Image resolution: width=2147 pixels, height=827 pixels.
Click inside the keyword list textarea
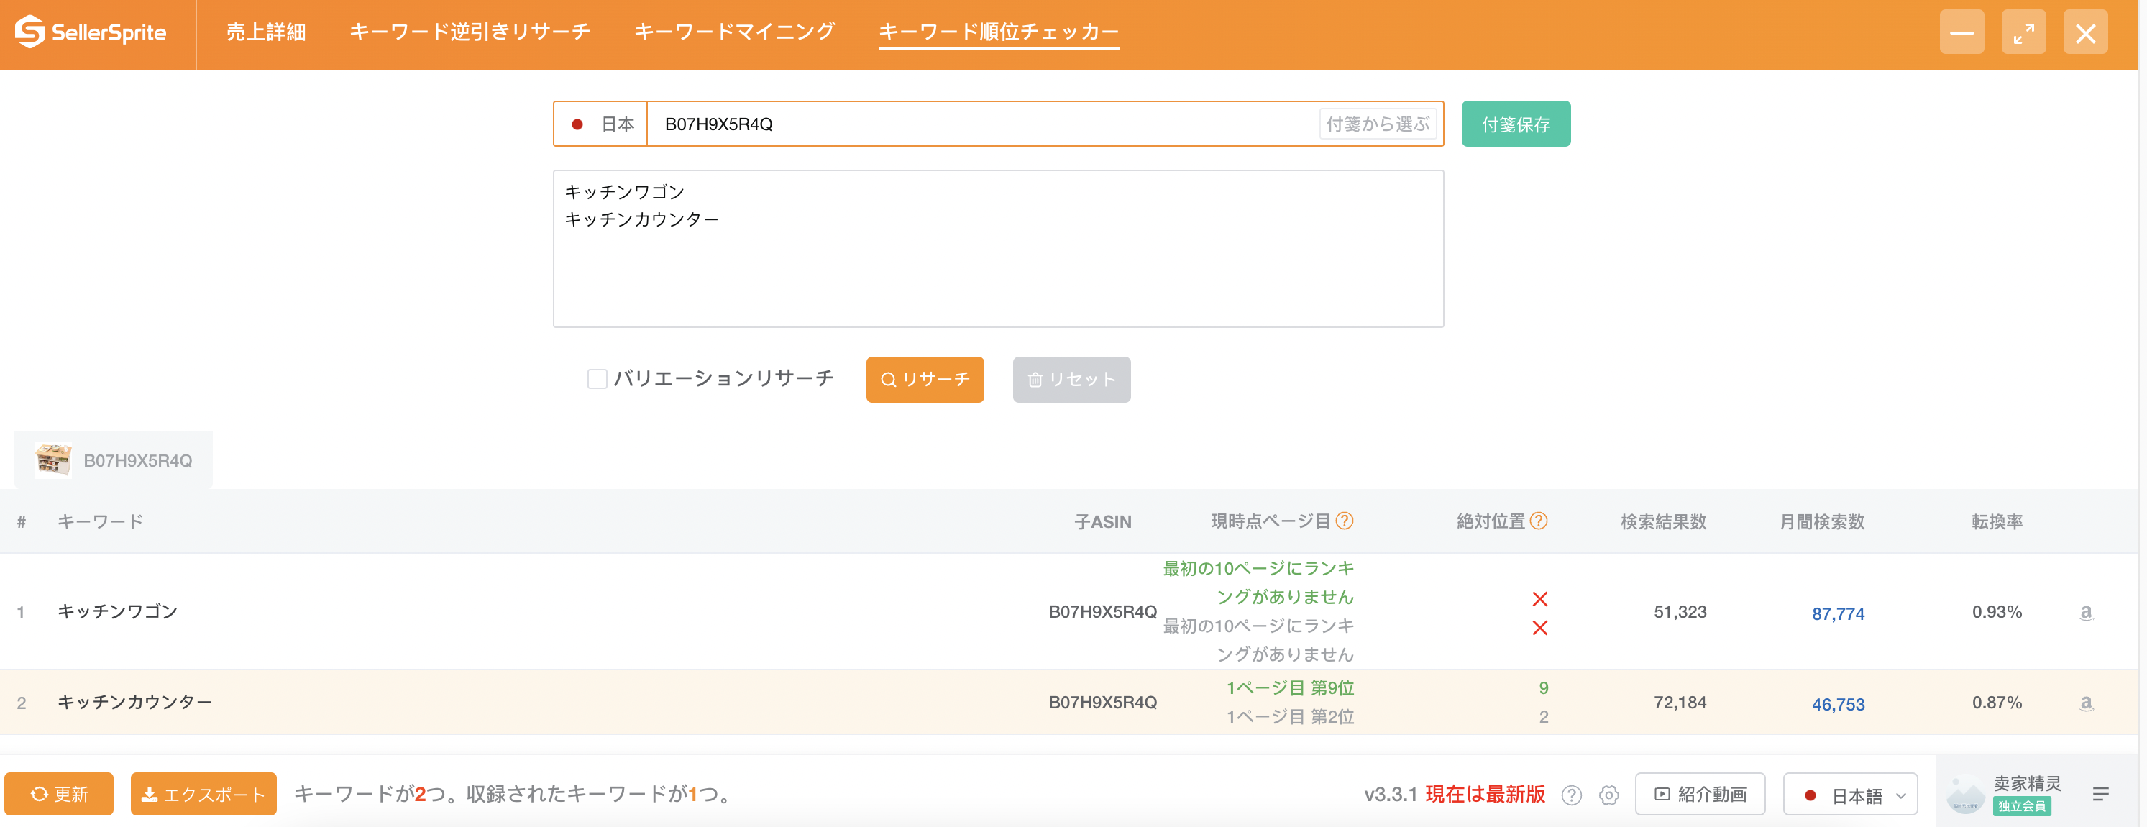pos(999,250)
